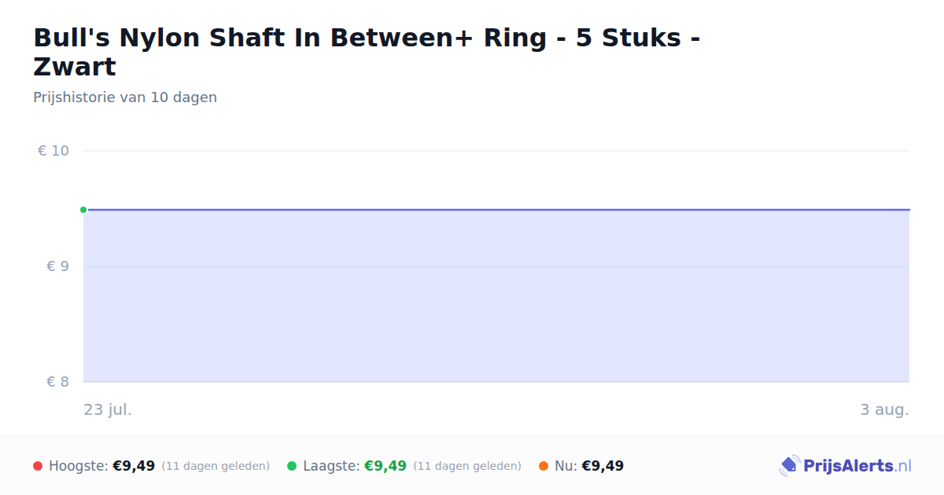Select the 23 jul. date label
The height and width of the screenshot is (495, 944).
click(108, 409)
